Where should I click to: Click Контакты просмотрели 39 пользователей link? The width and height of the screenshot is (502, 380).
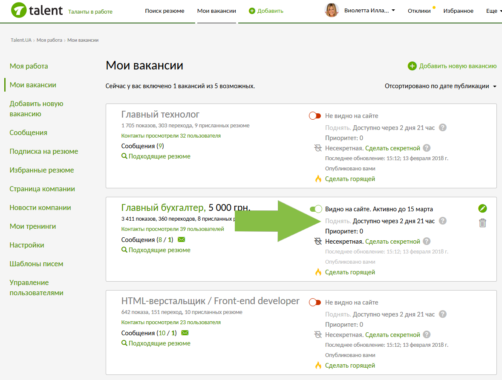coord(173,229)
